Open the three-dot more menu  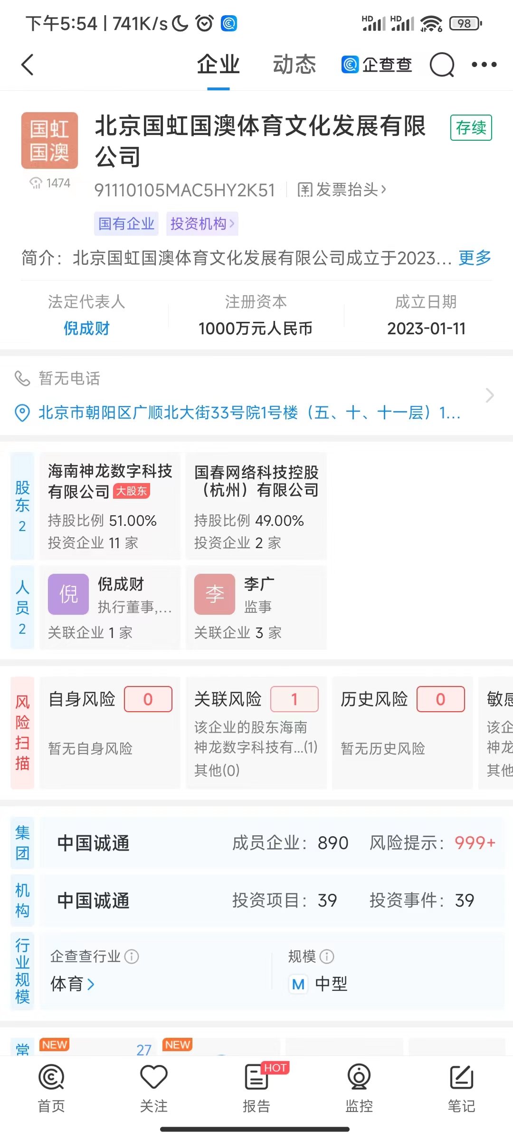pos(484,65)
